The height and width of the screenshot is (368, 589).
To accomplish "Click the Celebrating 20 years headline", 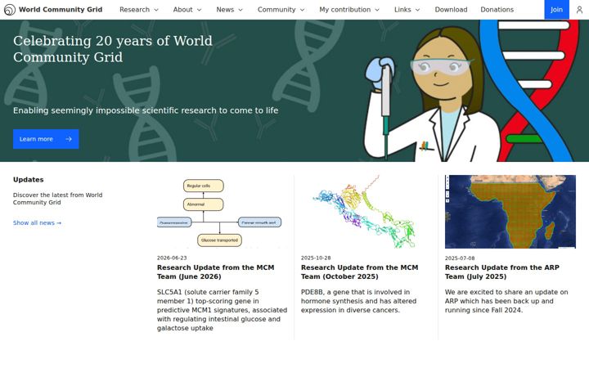I will click(113, 49).
